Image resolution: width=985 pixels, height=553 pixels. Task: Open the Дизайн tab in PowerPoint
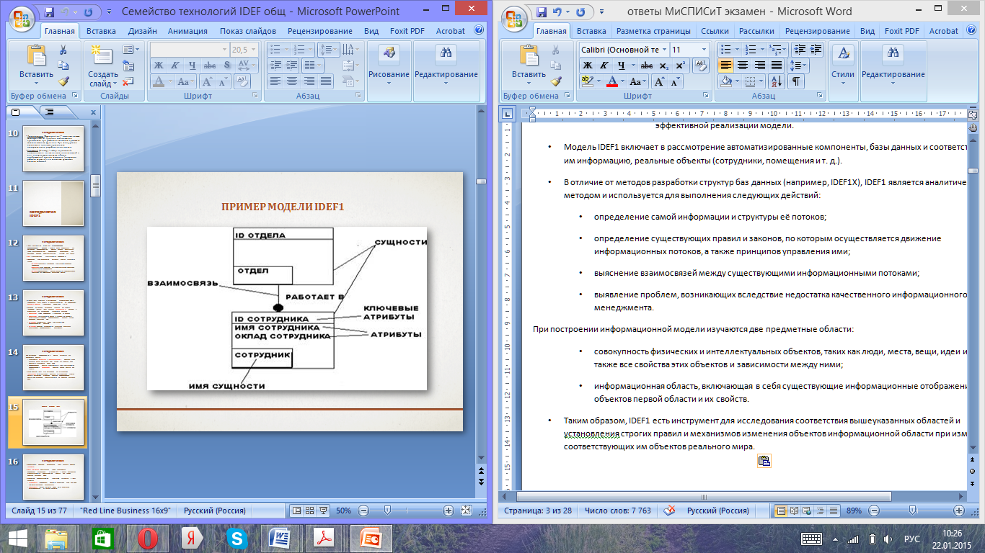pos(142,31)
